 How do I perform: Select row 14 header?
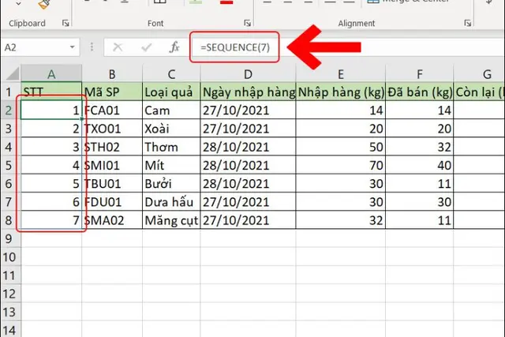tap(10, 330)
